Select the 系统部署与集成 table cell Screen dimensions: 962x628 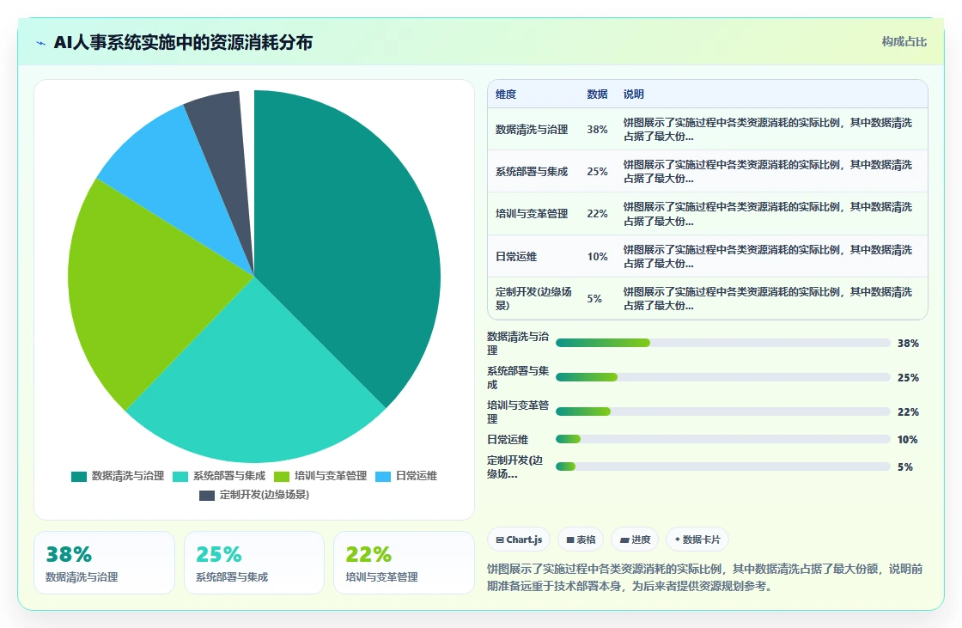(532, 172)
